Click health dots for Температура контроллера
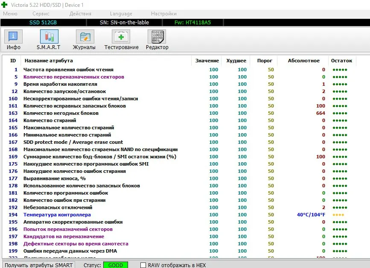 (338, 215)
